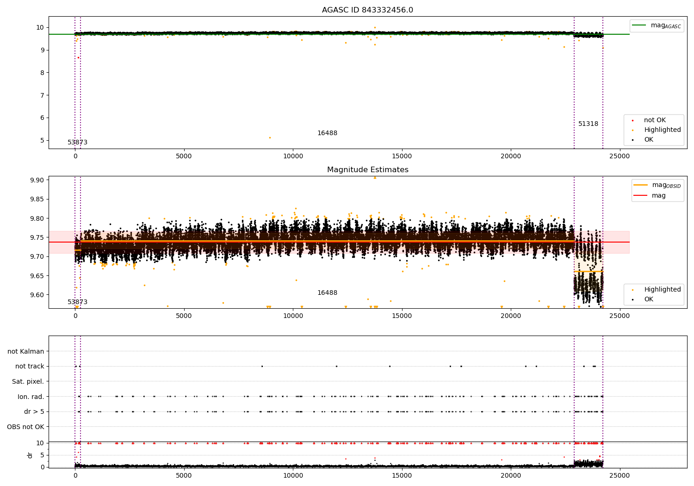
Task: Click the '16488' annotation in the top plot
Action: point(327,133)
